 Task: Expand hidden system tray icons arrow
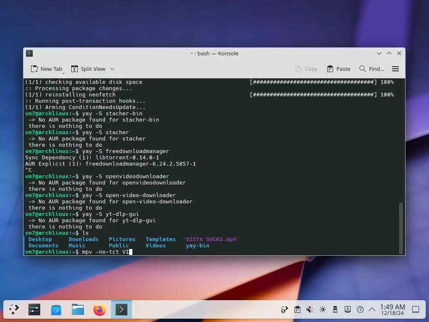pos(372,310)
